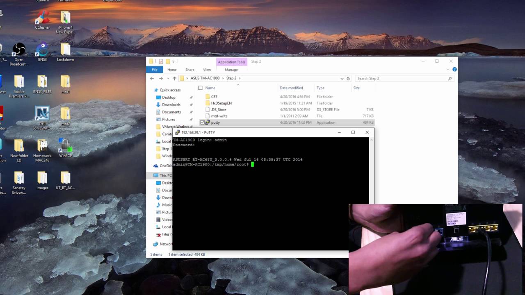Switch to the Share ribbon tab
This screenshot has height=295, width=525.
pyautogui.click(x=189, y=70)
